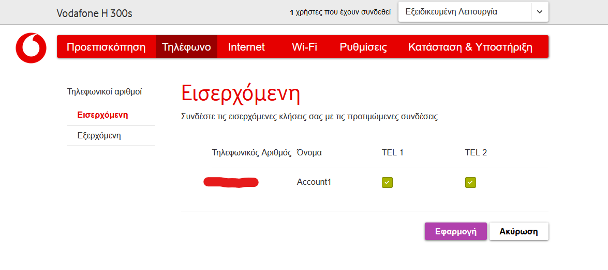The height and width of the screenshot is (270, 608).
Task: Click the Vodafone H 300s title
Action: (x=95, y=13)
